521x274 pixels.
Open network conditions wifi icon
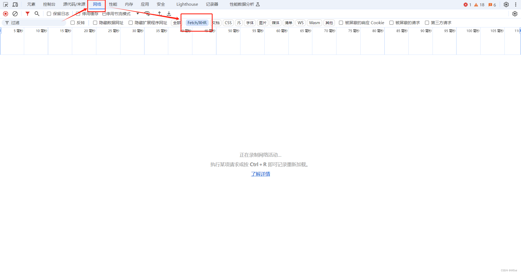tap(147, 14)
